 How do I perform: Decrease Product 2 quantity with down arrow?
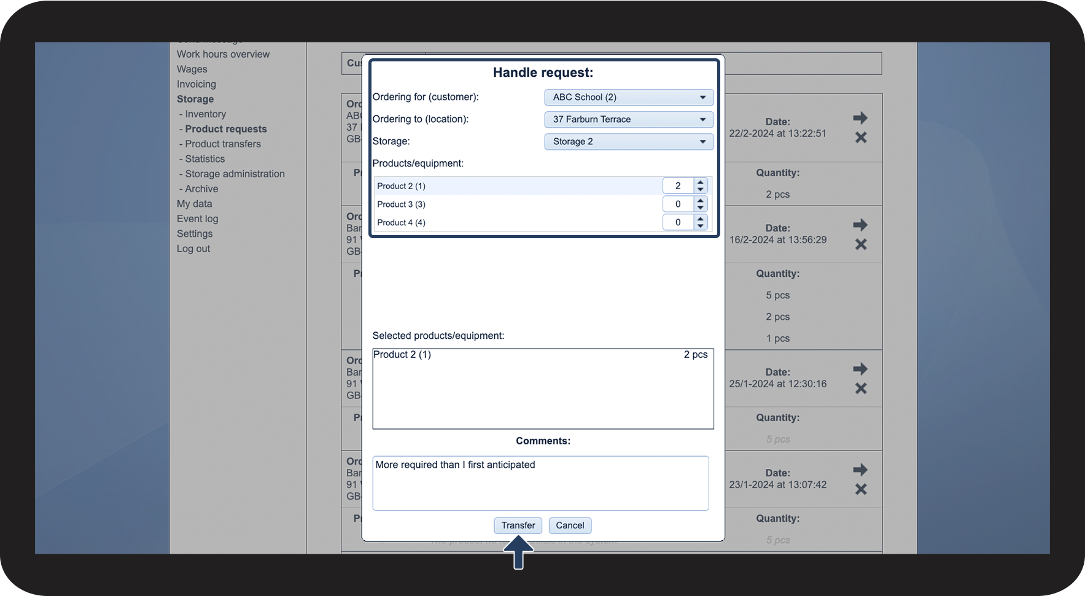[701, 189]
